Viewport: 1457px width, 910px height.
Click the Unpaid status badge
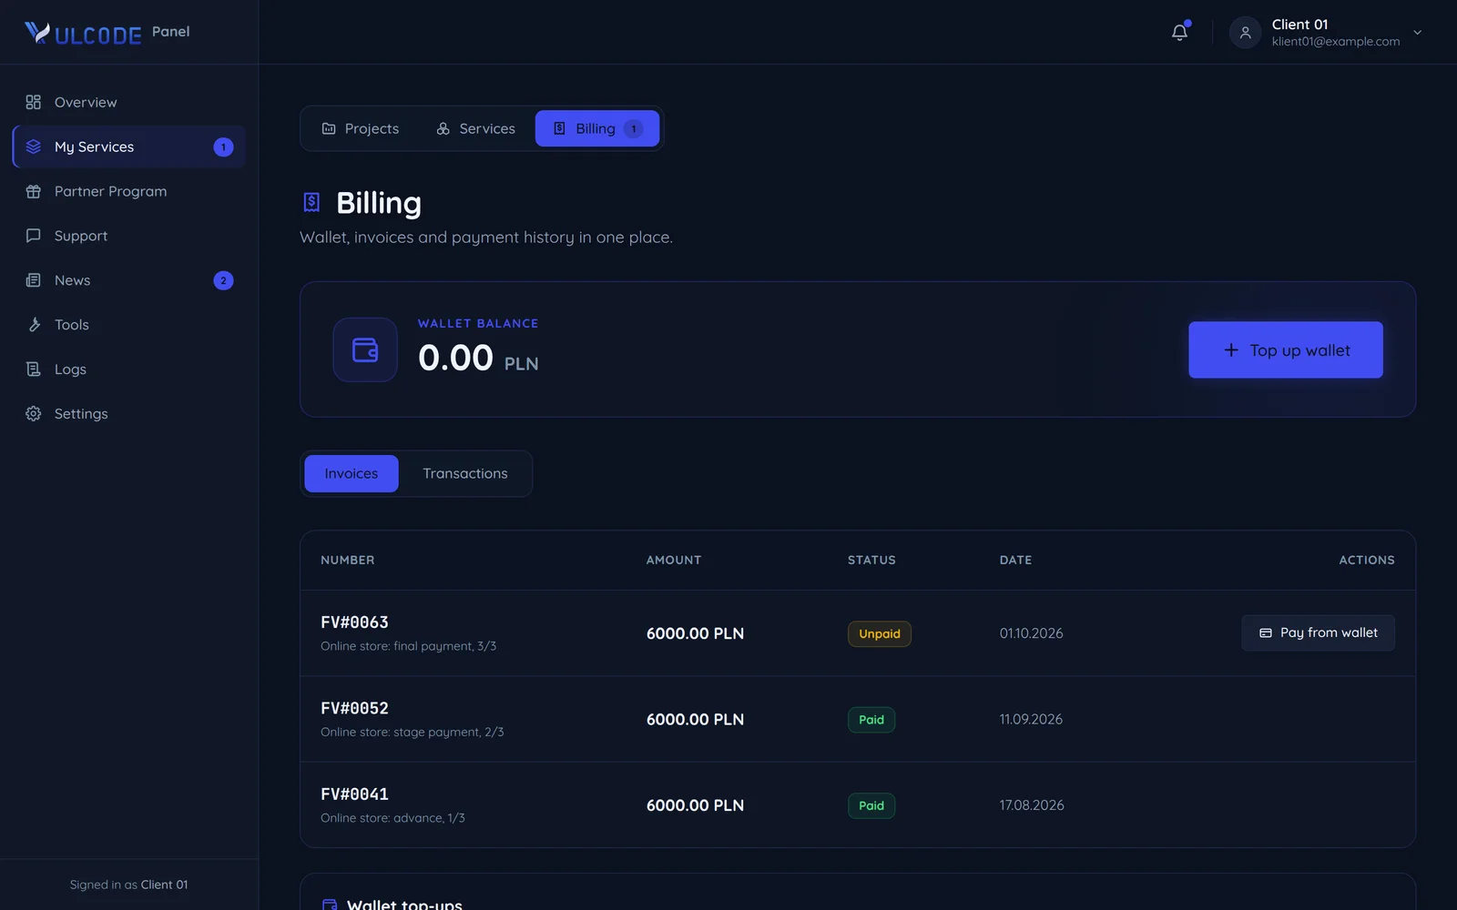pos(880,633)
